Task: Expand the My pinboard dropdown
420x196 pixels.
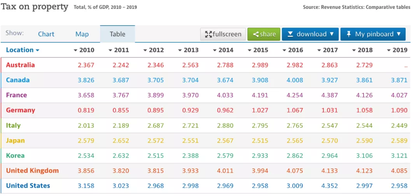Action: [x=399, y=34]
